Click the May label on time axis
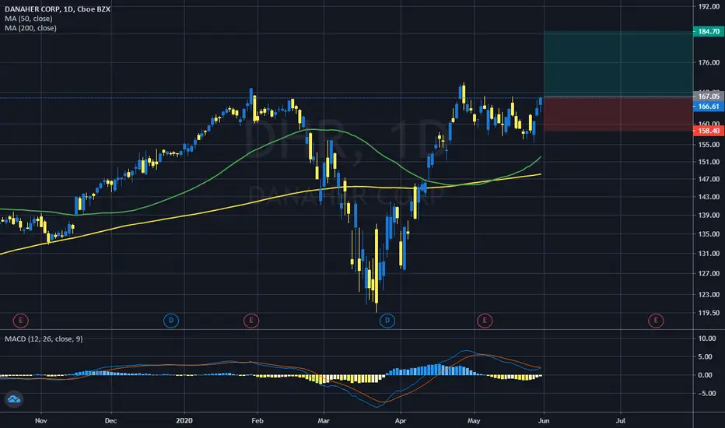The width and height of the screenshot is (725, 428). pos(474,420)
